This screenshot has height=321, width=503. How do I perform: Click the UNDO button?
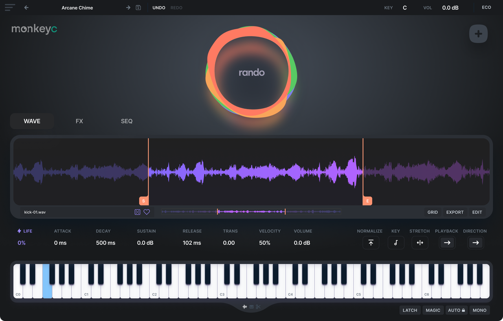point(159,8)
